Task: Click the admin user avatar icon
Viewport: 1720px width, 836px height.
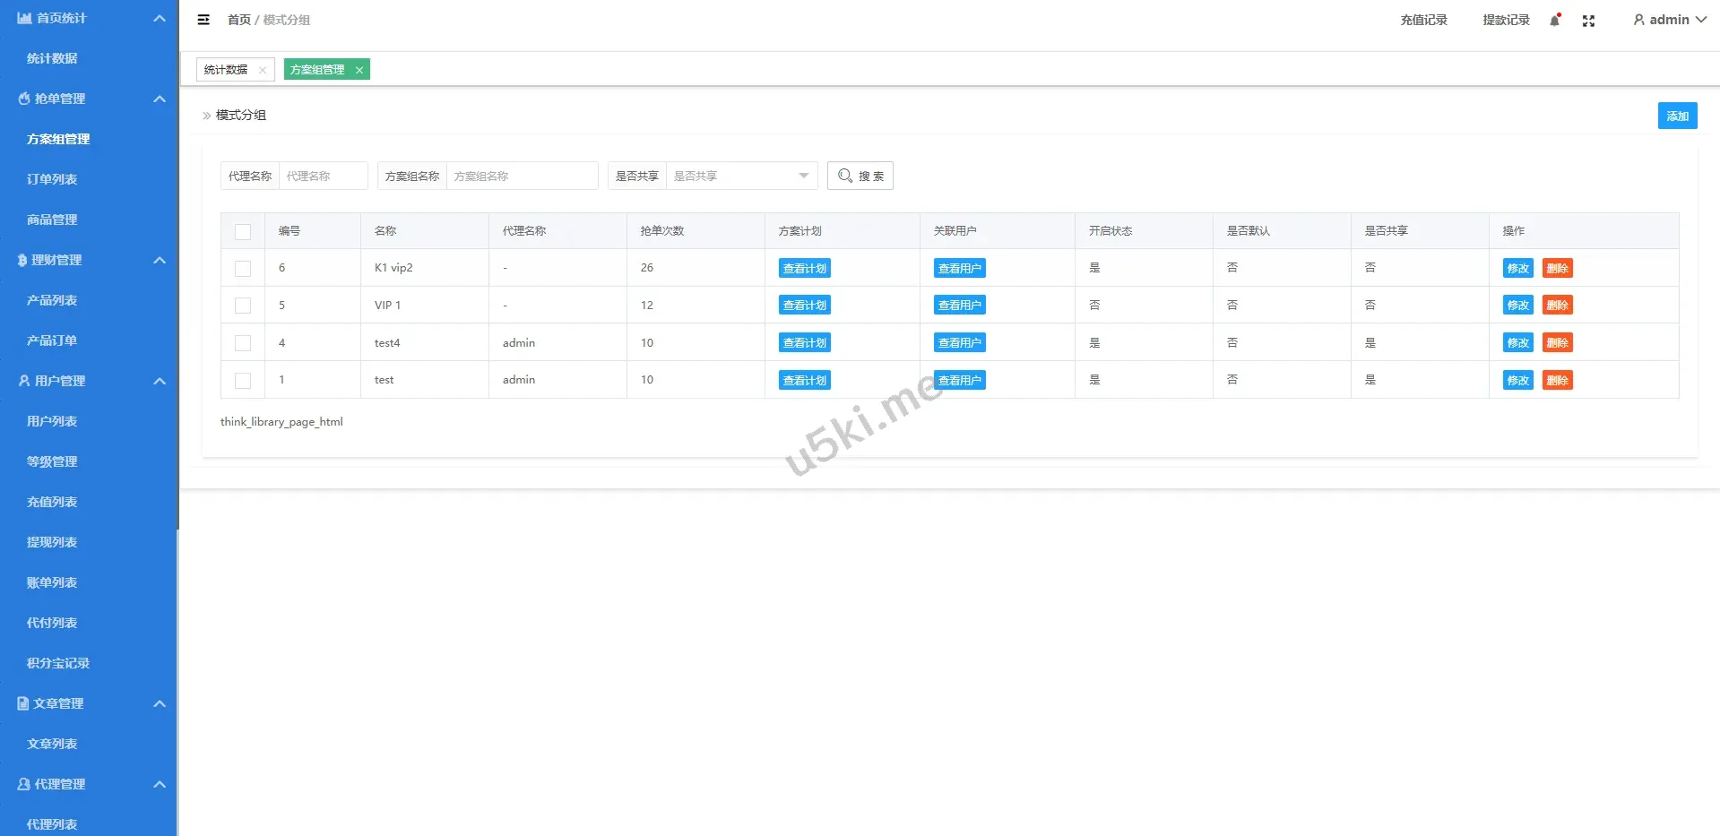Action: (1638, 20)
